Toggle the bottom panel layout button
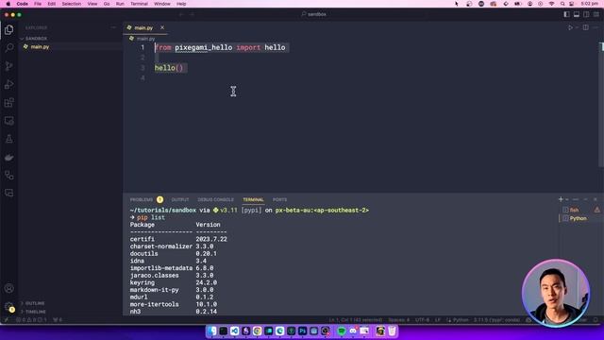 [x=577, y=14]
